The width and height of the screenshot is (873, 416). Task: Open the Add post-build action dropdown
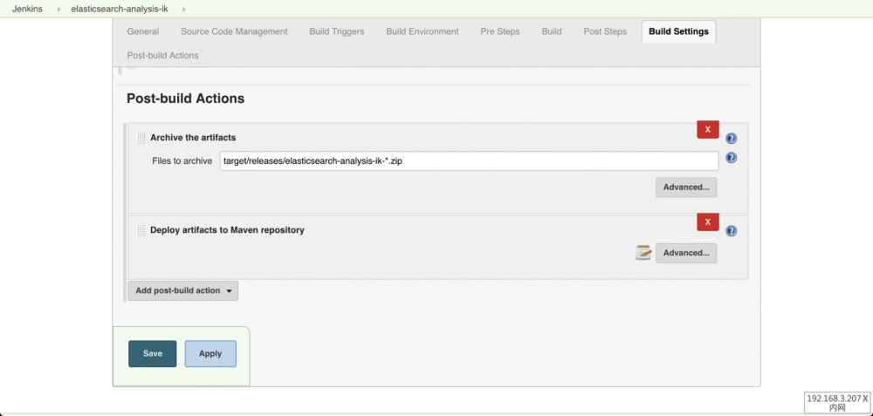coord(183,291)
